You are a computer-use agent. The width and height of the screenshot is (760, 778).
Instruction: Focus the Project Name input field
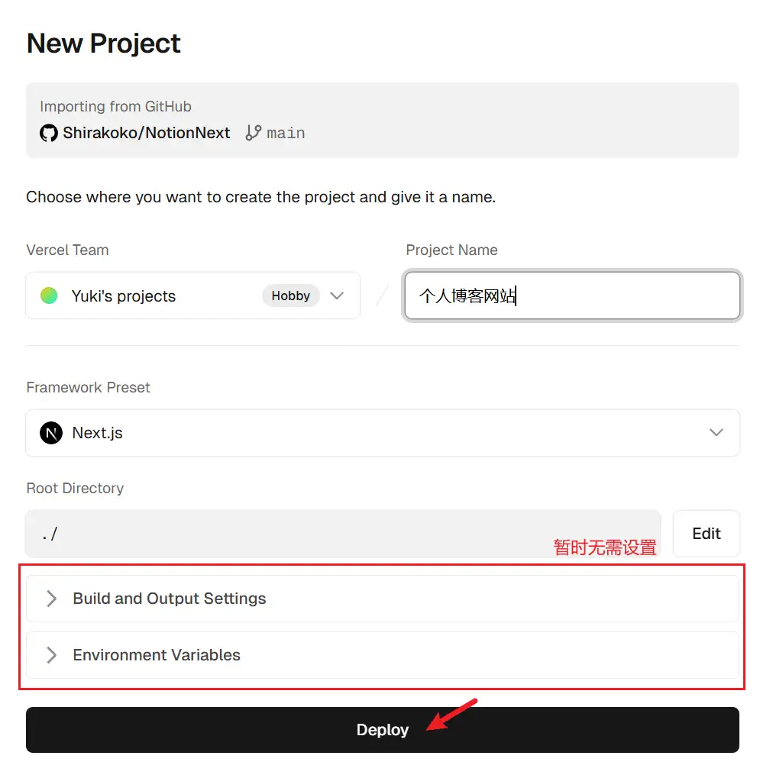pos(572,295)
